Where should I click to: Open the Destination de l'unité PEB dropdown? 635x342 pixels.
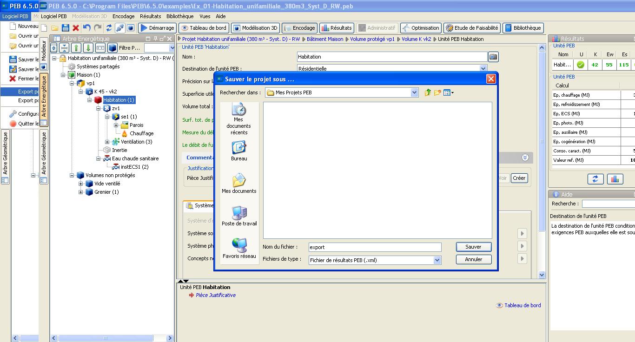click(483, 69)
